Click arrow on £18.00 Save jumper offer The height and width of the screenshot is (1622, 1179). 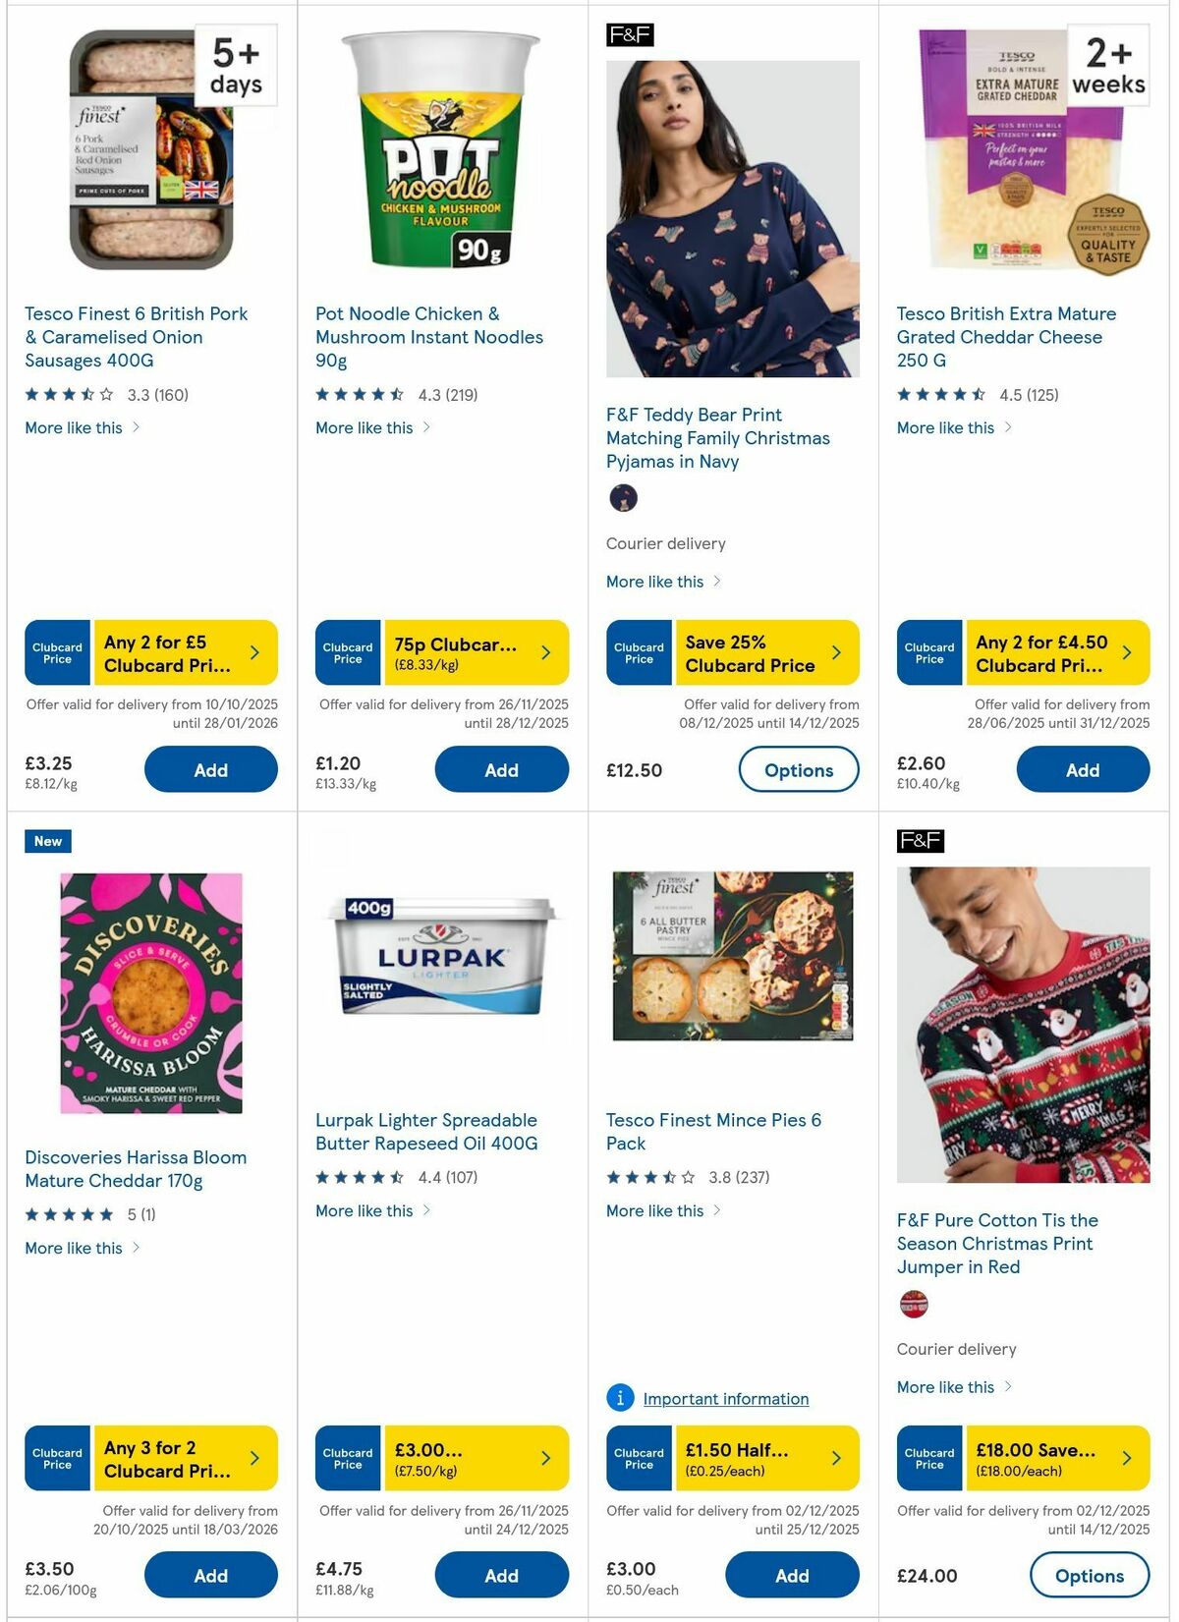click(1127, 1458)
